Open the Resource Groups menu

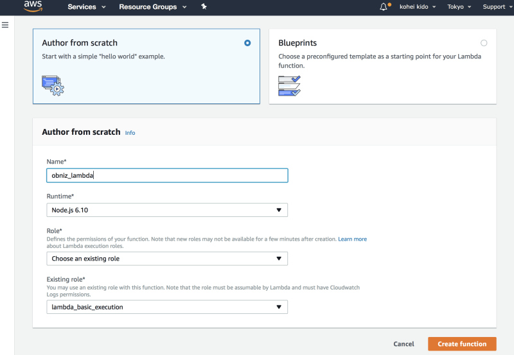[x=152, y=7]
